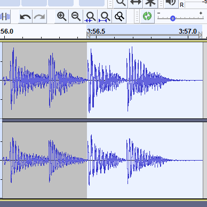The height and width of the screenshot is (207, 207).
Task: Select the Zoom tool in tools toolbar
Action: pyautogui.click(x=121, y=4)
